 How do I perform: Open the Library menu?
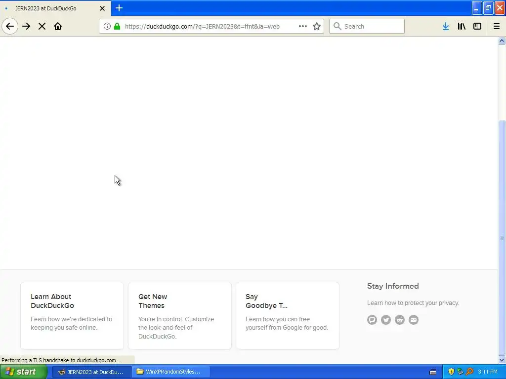tap(462, 27)
